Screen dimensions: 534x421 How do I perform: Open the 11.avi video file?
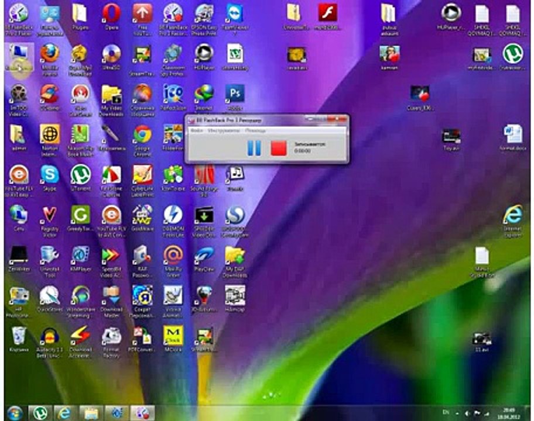click(x=481, y=341)
